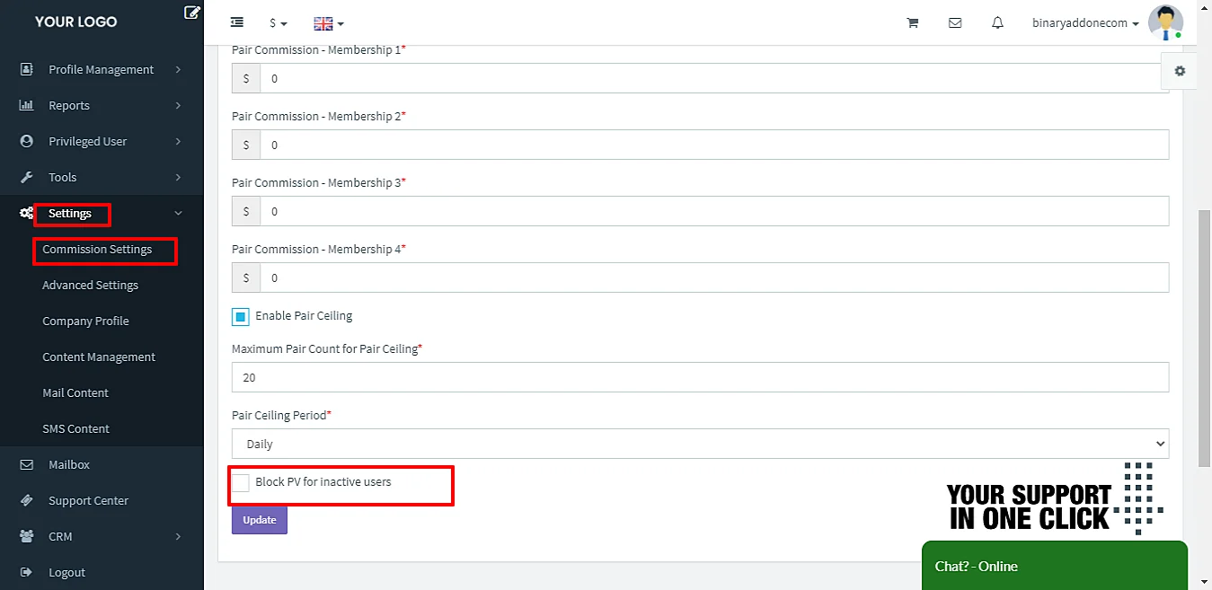
Task: Open Advanced Settings in sidebar
Action: pyautogui.click(x=91, y=285)
